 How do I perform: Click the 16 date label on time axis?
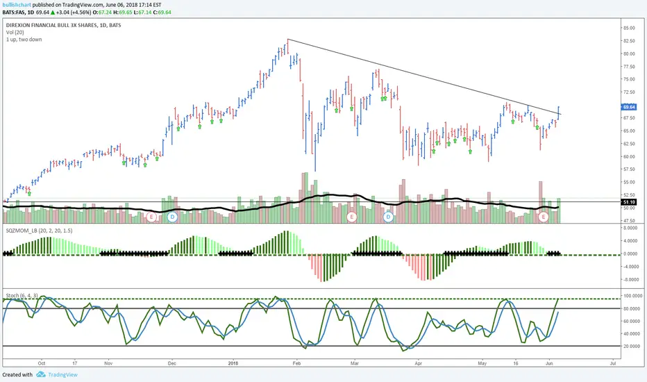(x=515, y=363)
